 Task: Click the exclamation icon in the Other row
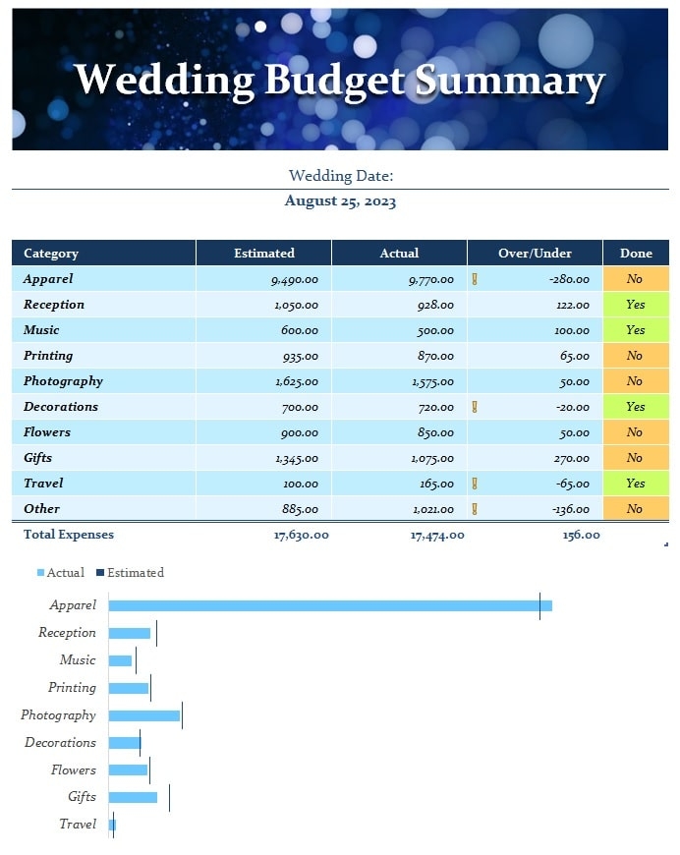click(x=475, y=509)
